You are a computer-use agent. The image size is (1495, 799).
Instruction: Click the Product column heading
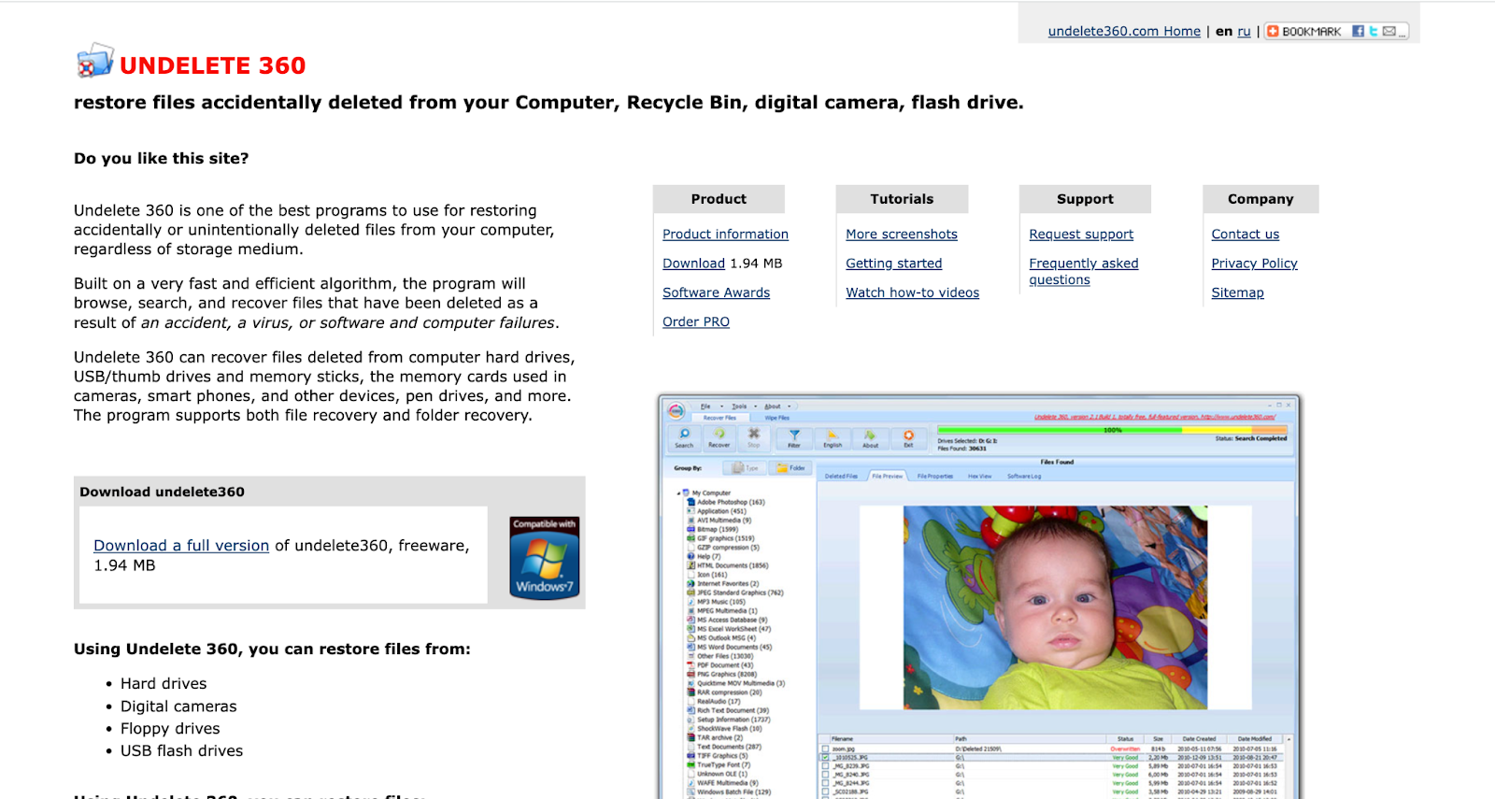[719, 199]
